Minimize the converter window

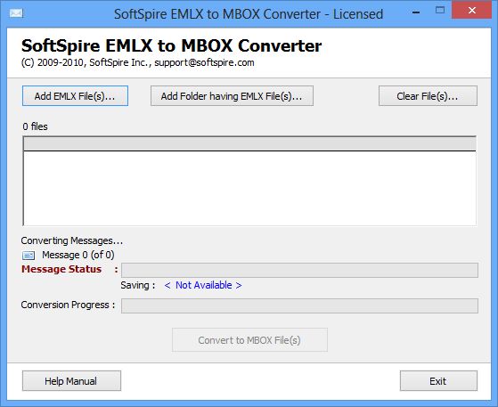coord(416,12)
